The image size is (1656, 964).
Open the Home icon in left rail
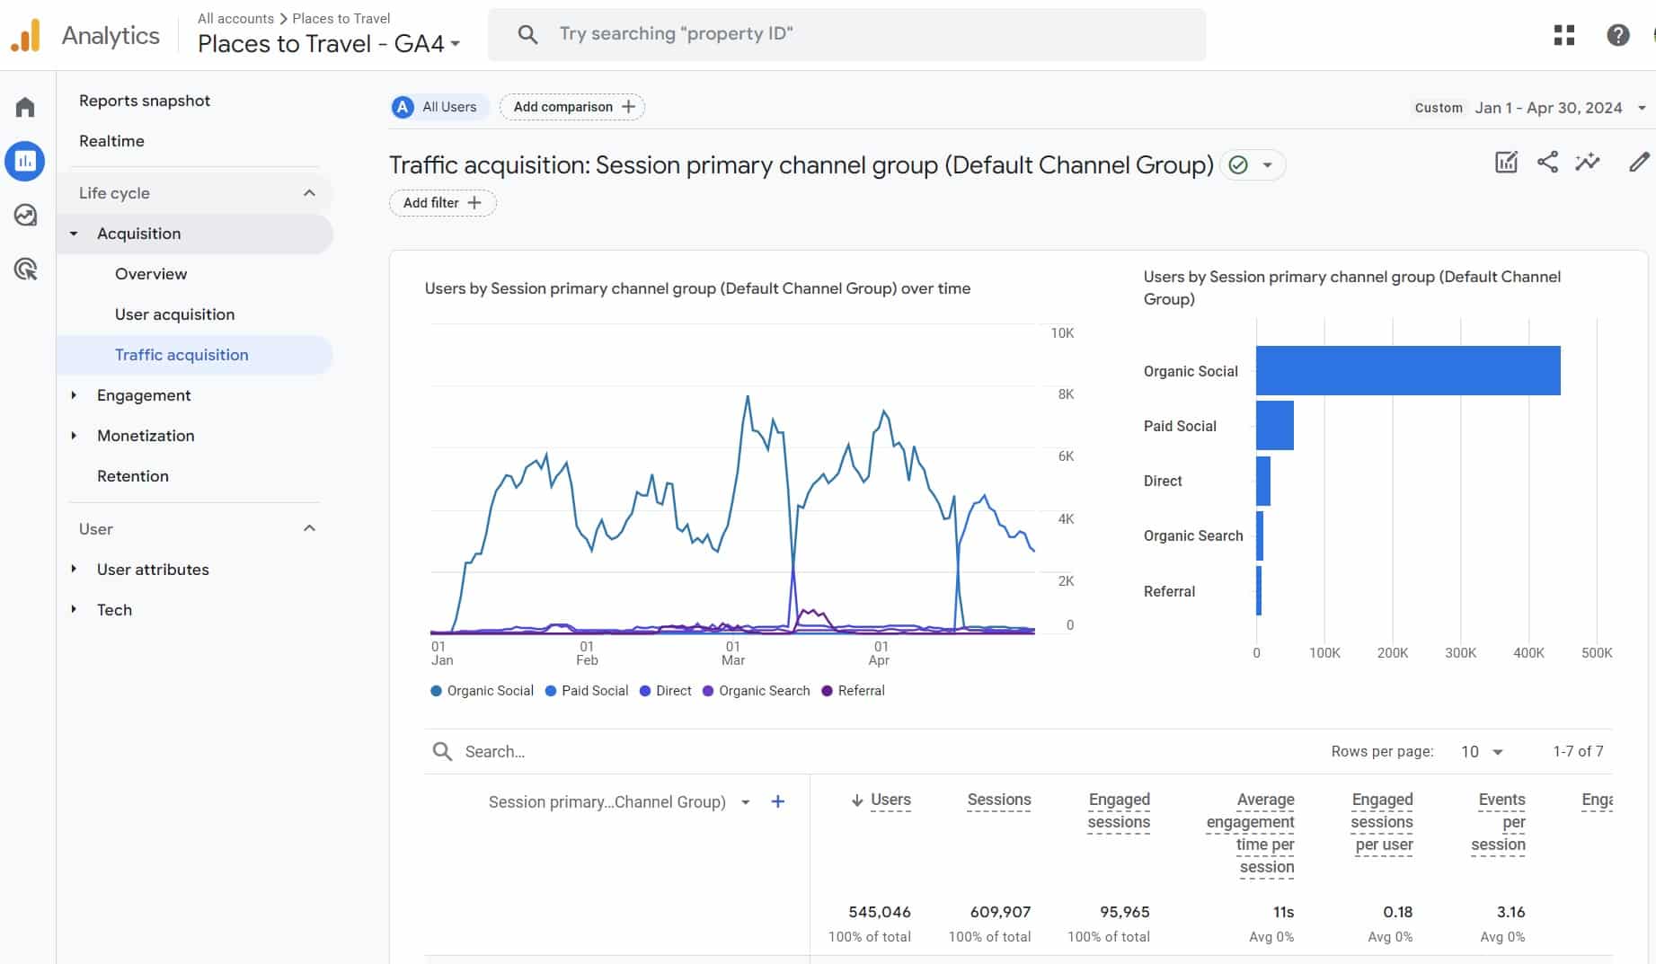(25, 108)
